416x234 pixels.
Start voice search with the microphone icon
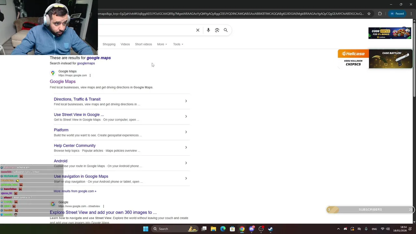coord(208,30)
